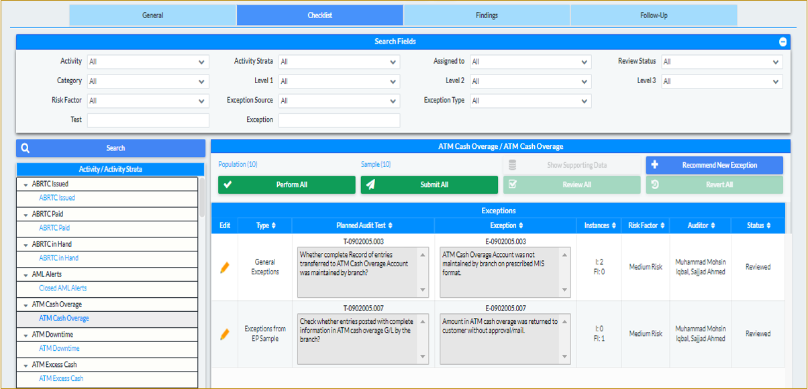Switch to the Findings tab
808x389 pixels.
[x=486, y=14]
